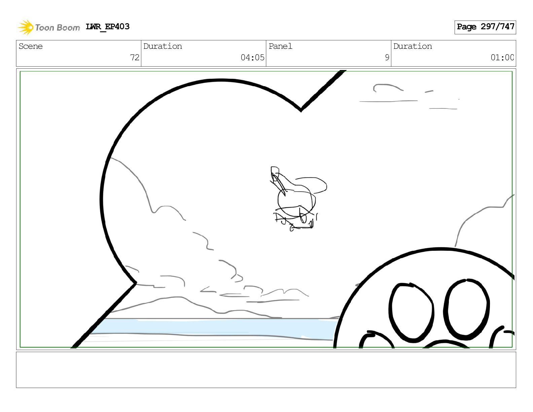Click the Panel label

pyautogui.click(x=280, y=46)
